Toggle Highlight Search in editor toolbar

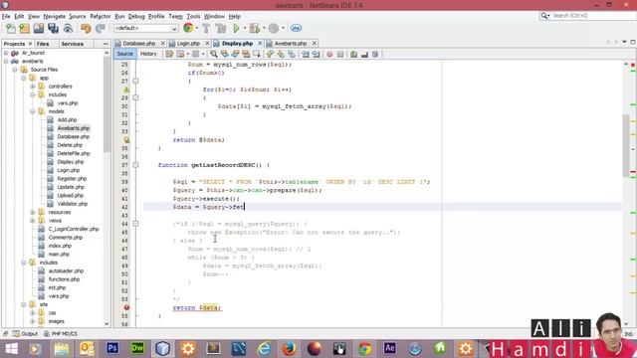[246, 54]
